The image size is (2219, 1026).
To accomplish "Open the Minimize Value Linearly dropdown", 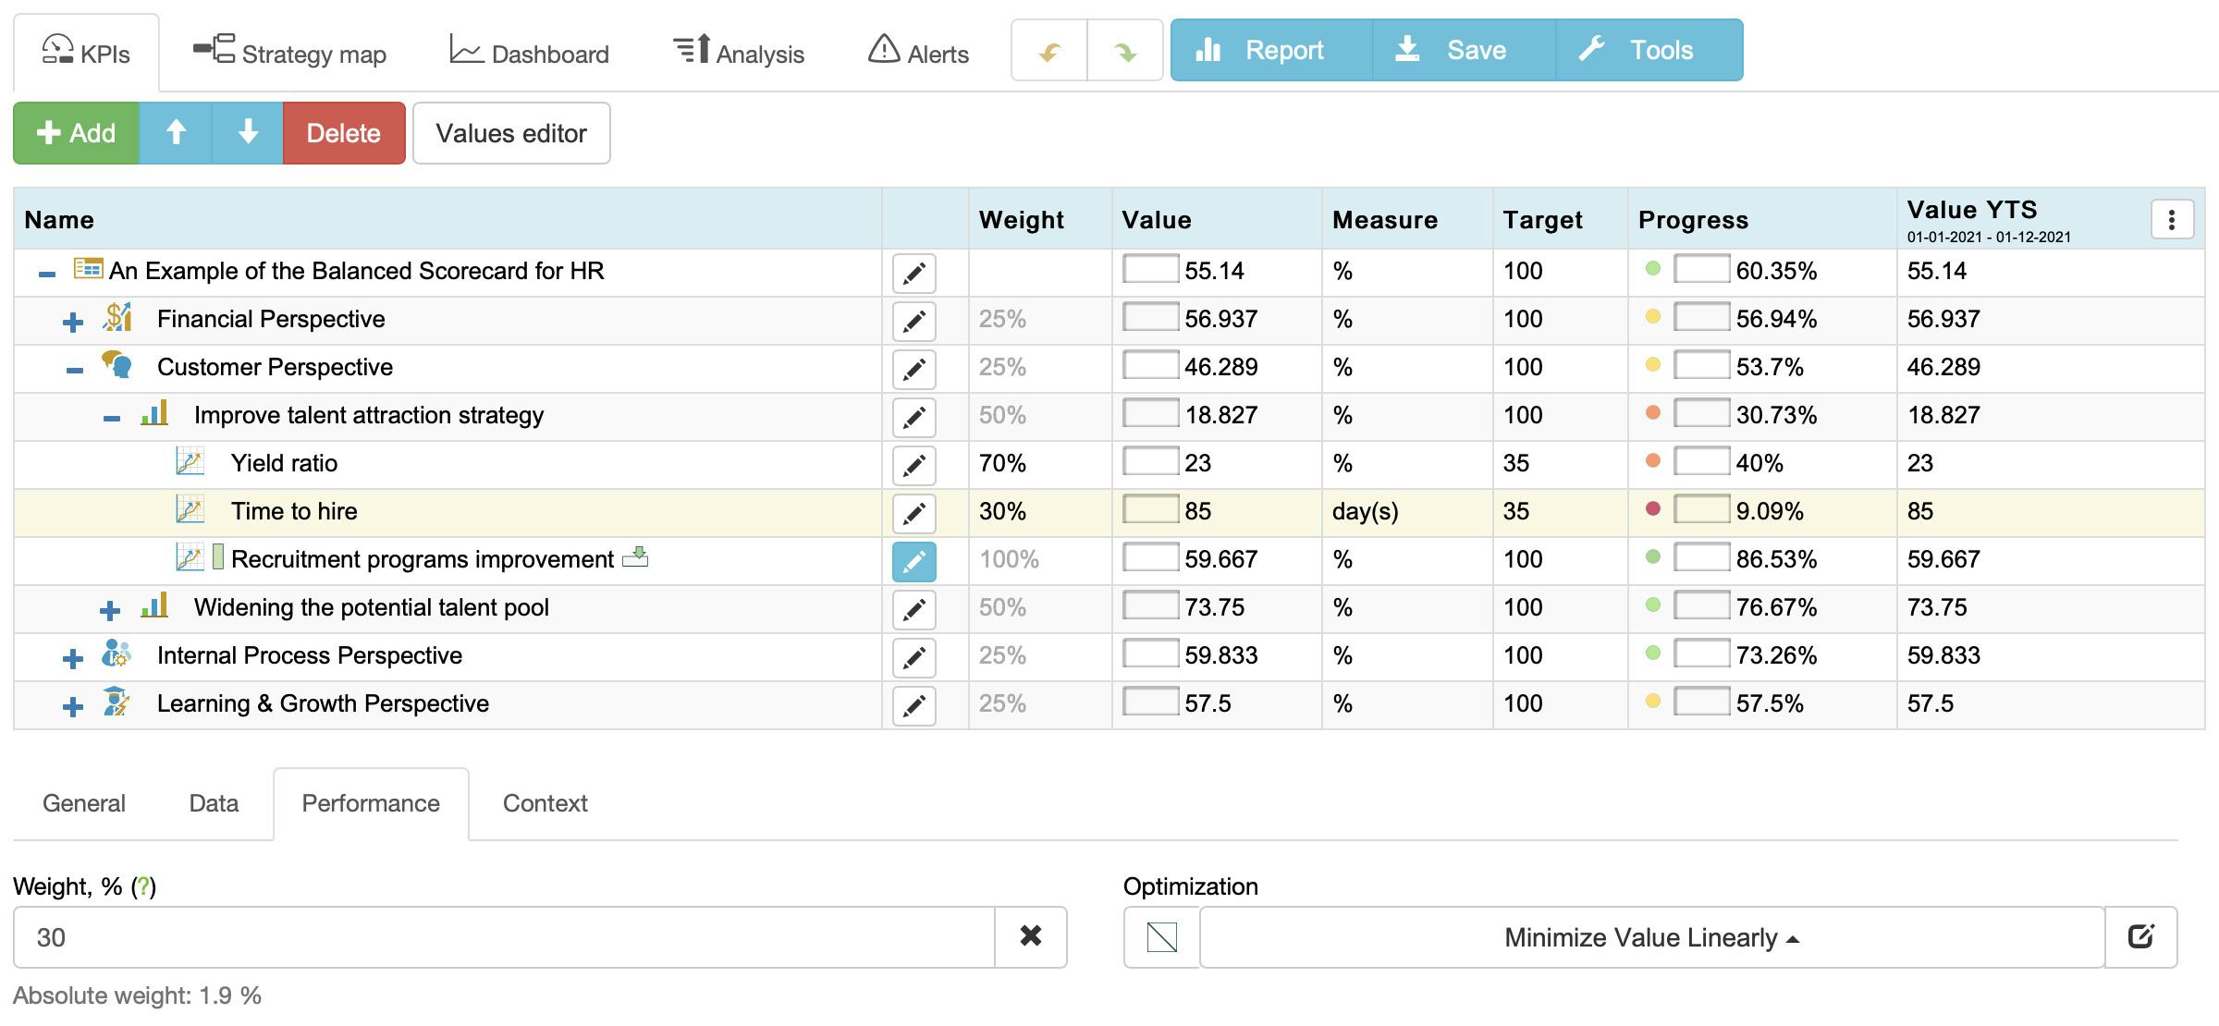I will (1650, 936).
